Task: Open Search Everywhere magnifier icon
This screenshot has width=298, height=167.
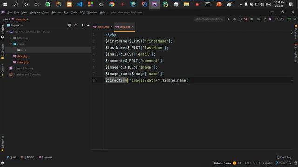Action: pyautogui.click(x=295, y=19)
